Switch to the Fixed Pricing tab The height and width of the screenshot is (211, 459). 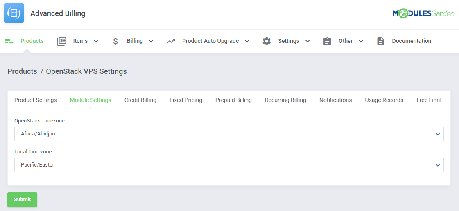point(186,100)
